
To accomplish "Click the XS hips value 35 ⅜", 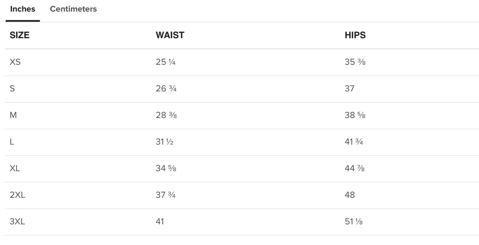I will 355,62.
